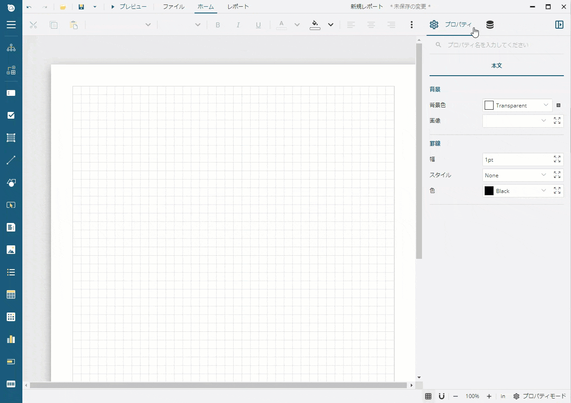The height and width of the screenshot is (403, 571).
Task: Toggle snap magnet in status bar
Action: tap(441, 396)
